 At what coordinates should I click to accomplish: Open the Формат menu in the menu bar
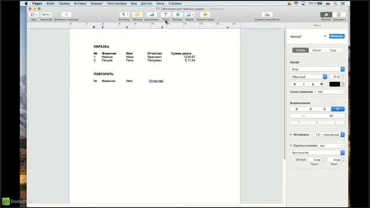pos(97,3)
